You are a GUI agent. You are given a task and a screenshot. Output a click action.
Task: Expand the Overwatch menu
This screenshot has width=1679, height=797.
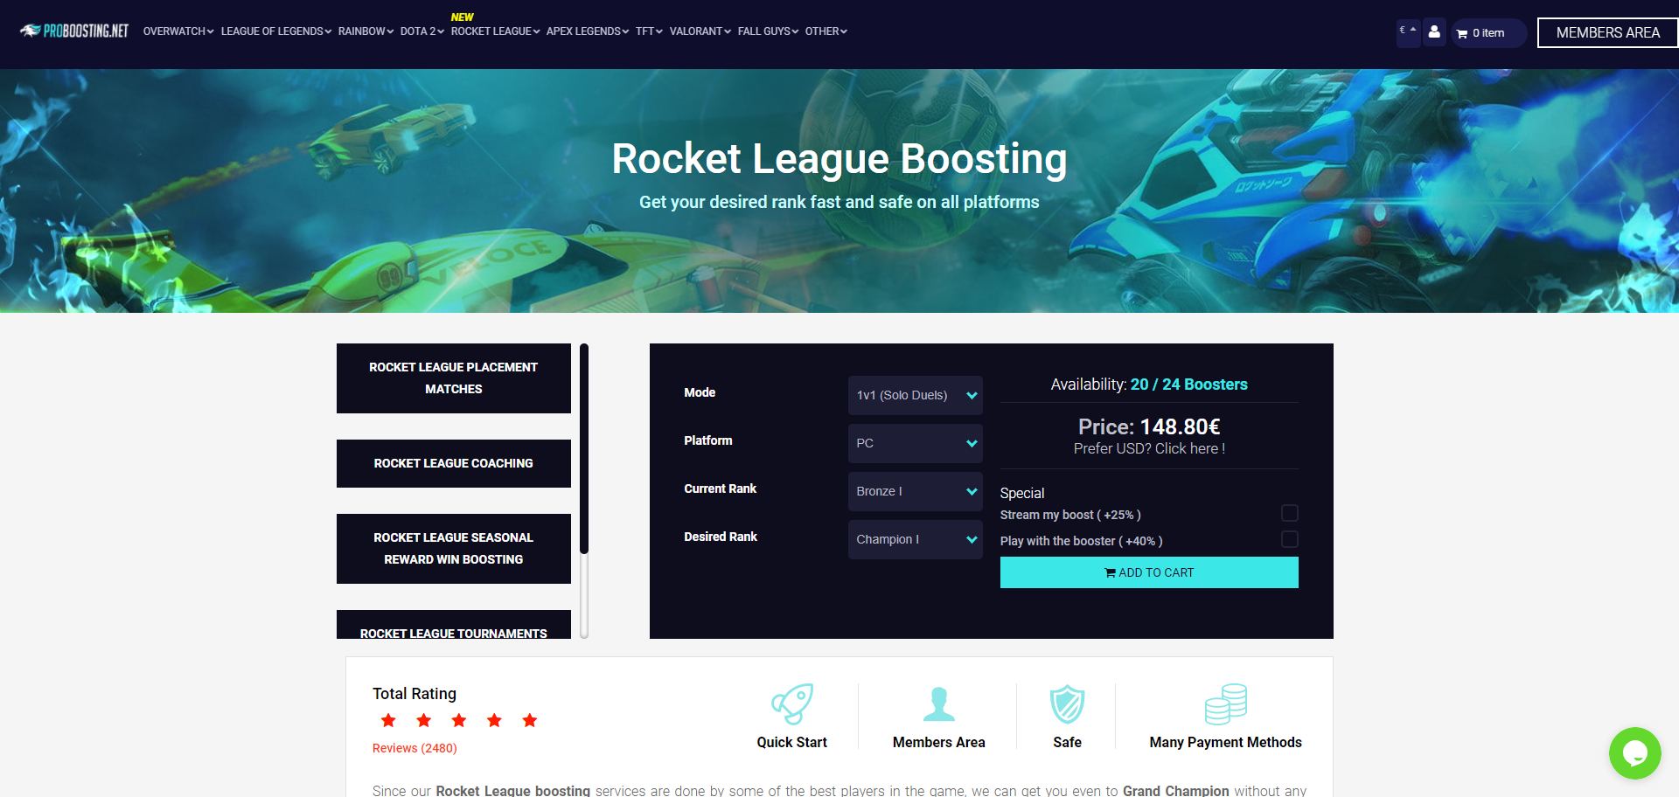(178, 31)
